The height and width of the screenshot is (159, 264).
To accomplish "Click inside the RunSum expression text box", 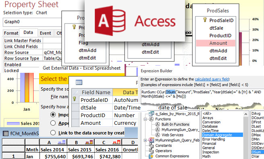I will pyautogui.click(x=202, y=96).
